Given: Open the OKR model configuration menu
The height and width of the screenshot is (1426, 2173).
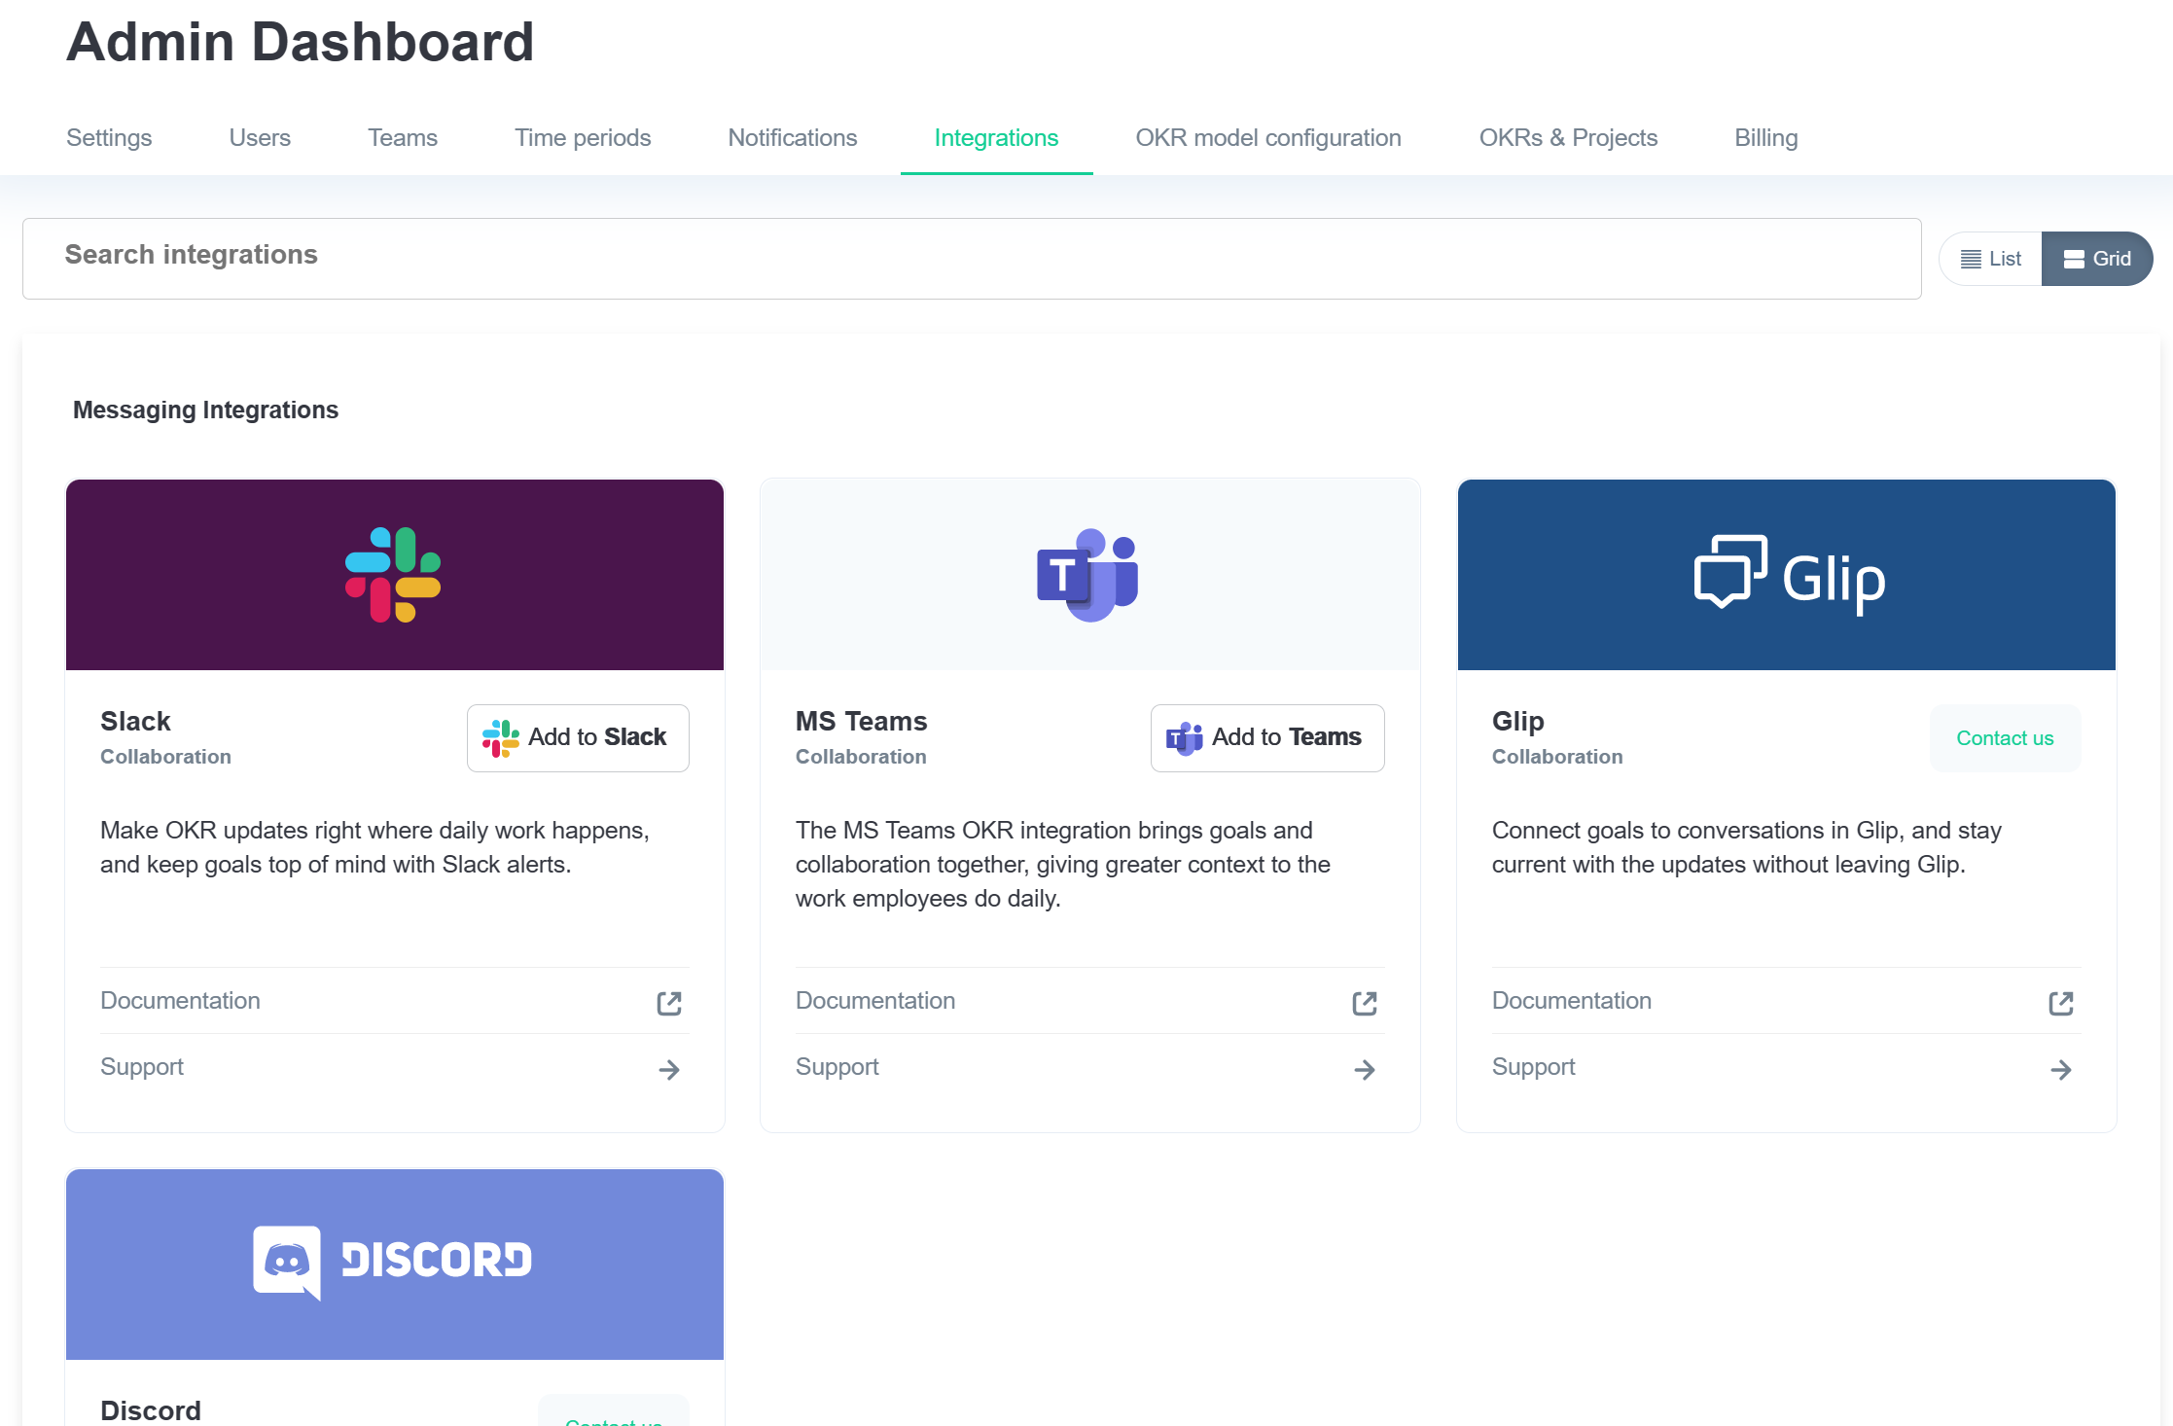Looking at the screenshot, I should pyautogui.click(x=1266, y=138).
